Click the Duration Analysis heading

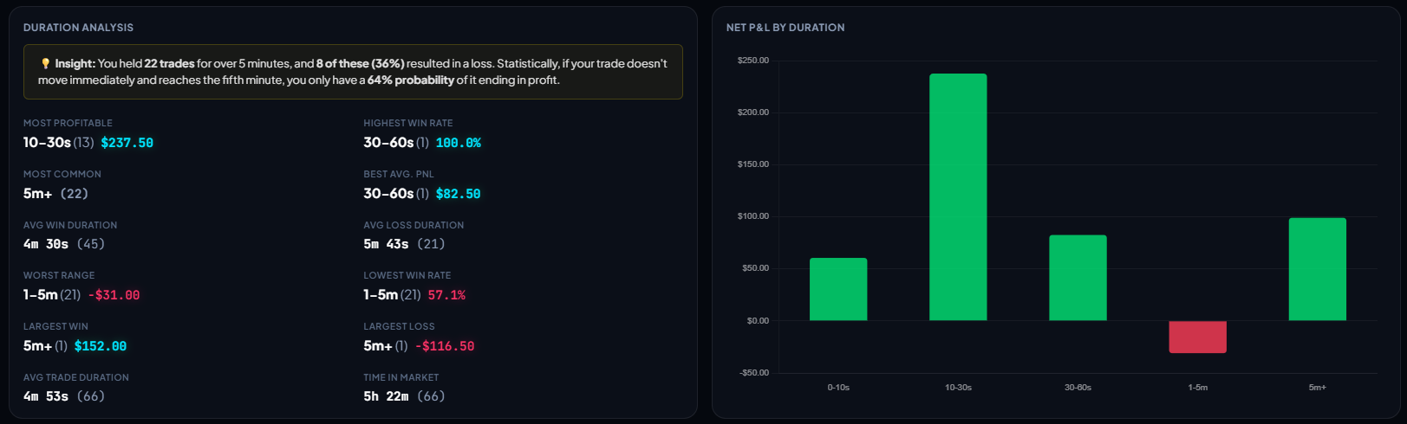point(78,28)
